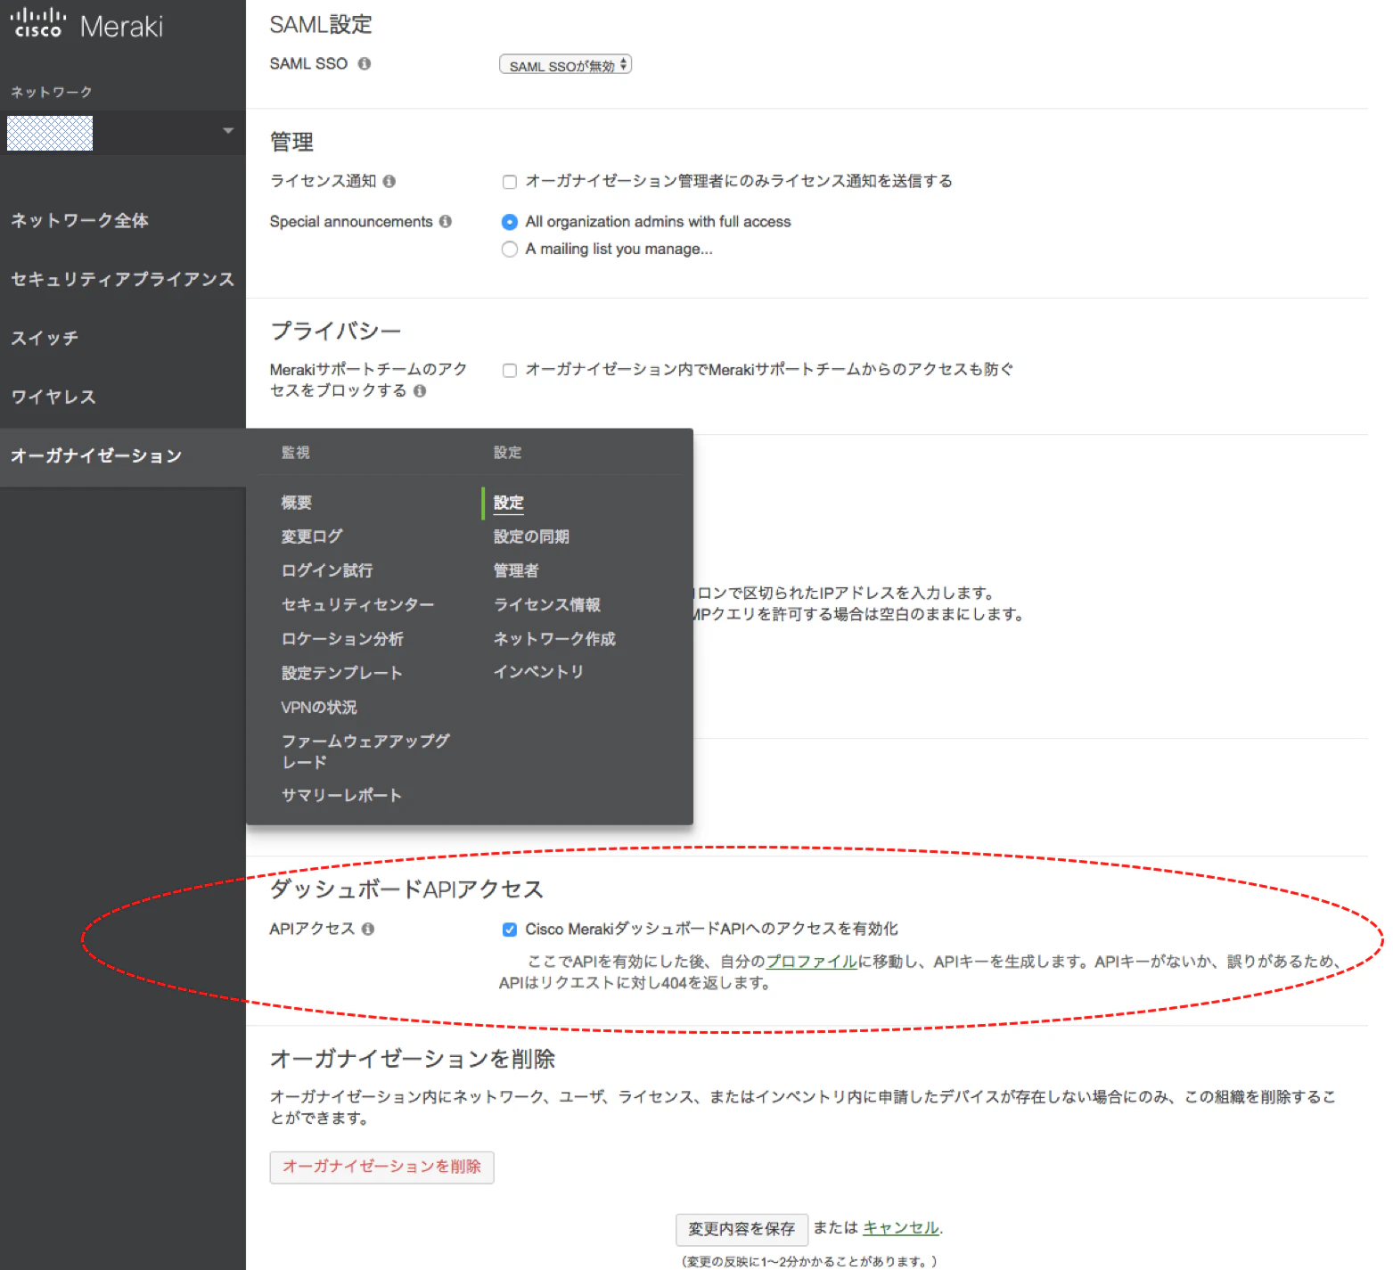Screen dimensions: 1393x1270
Task: Go to セキュリティセンター
Action: click(x=357, y=605)
